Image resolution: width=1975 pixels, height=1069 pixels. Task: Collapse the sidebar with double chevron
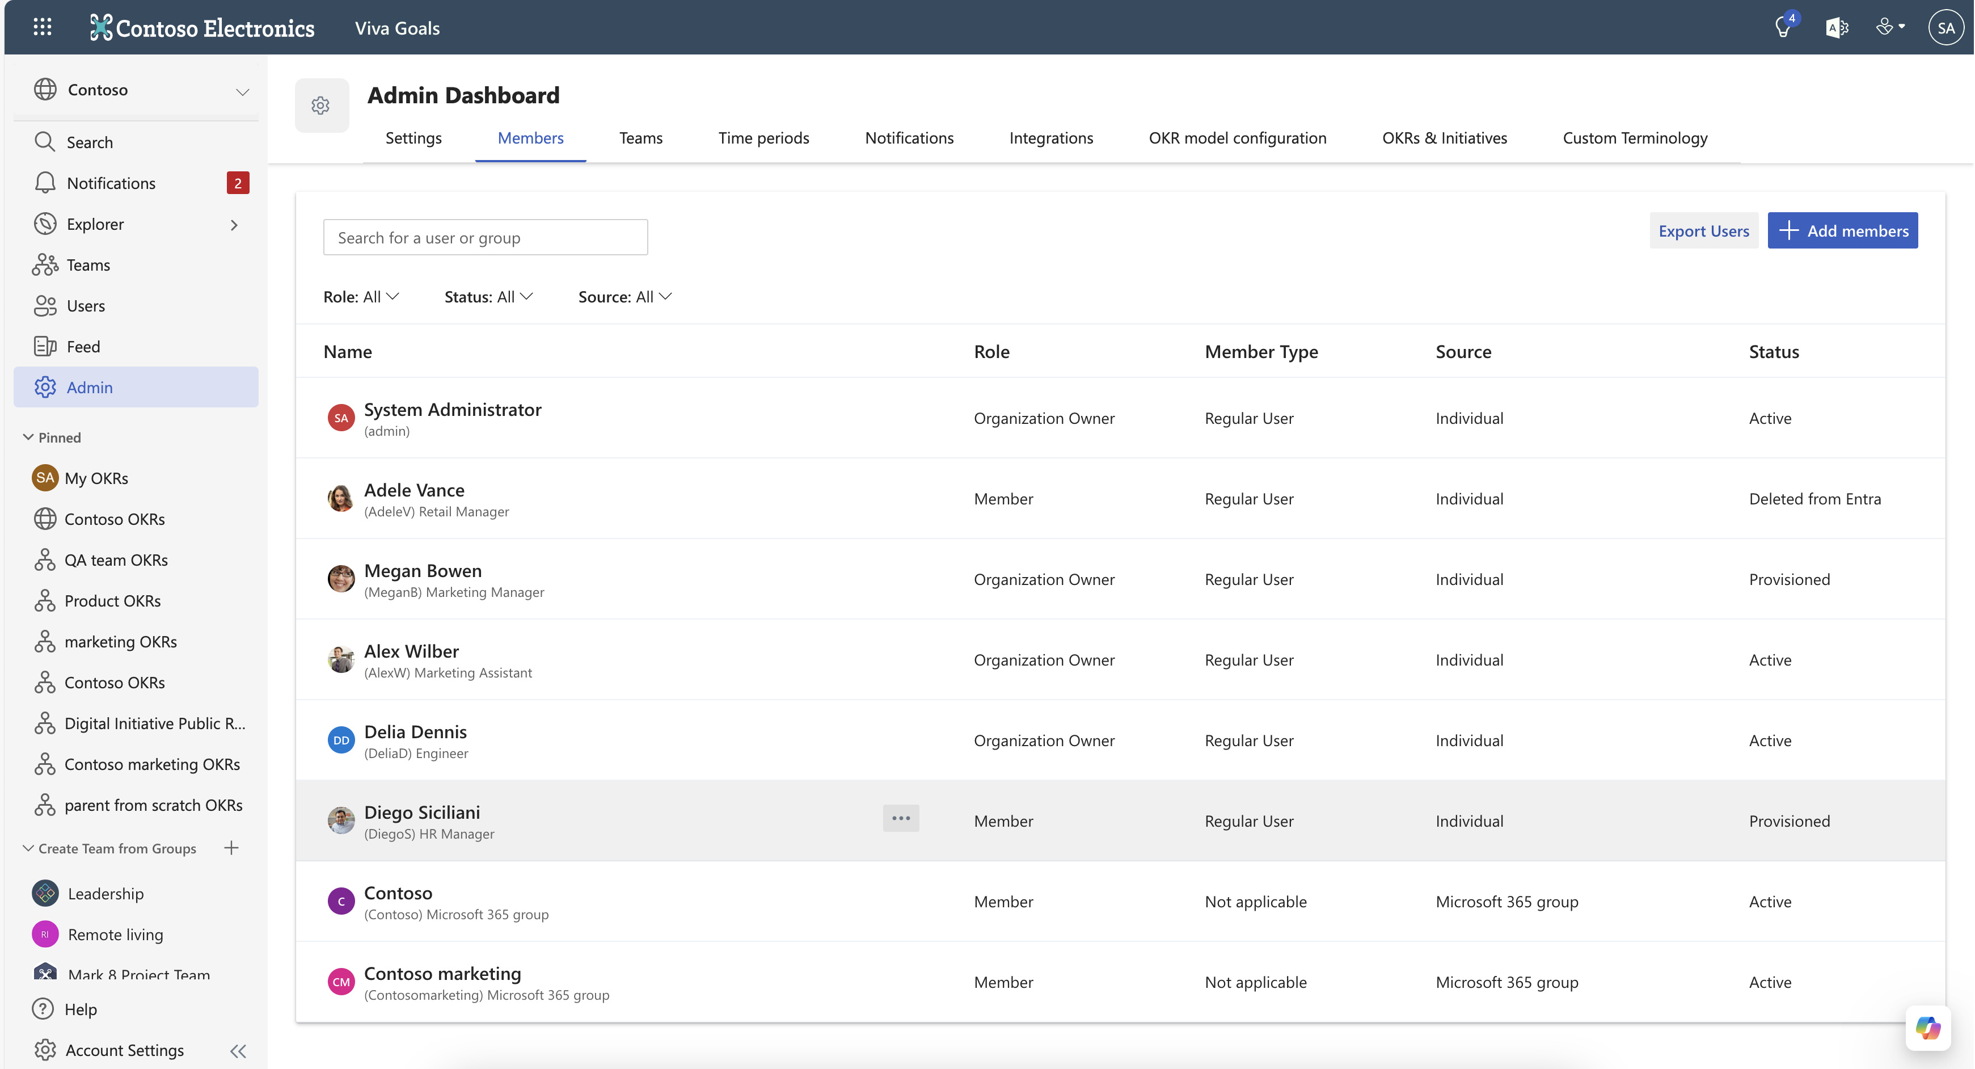[x=238, y=1051]
